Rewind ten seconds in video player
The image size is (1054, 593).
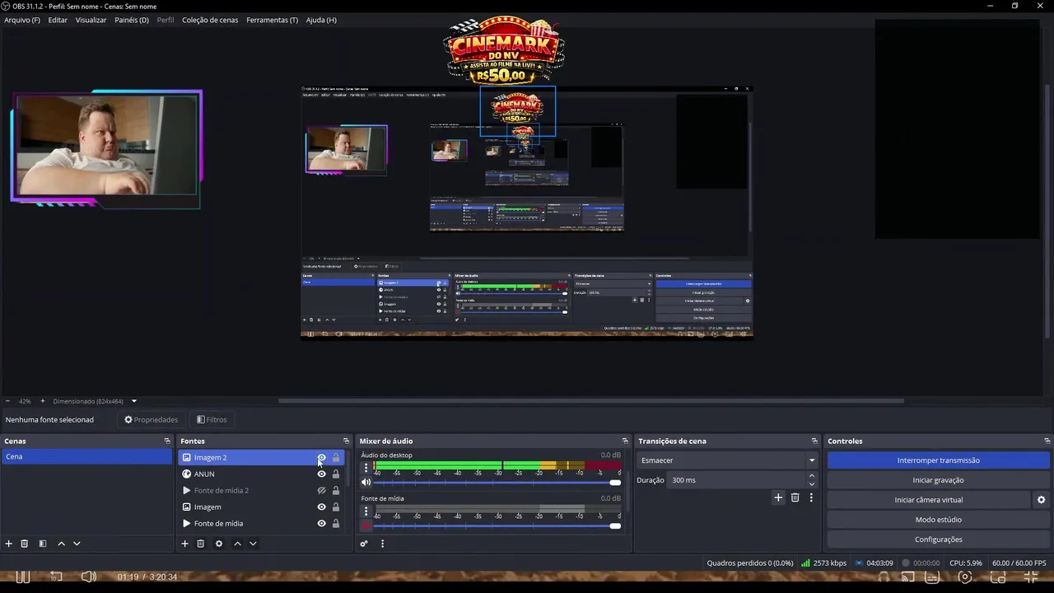coord(56,577)
